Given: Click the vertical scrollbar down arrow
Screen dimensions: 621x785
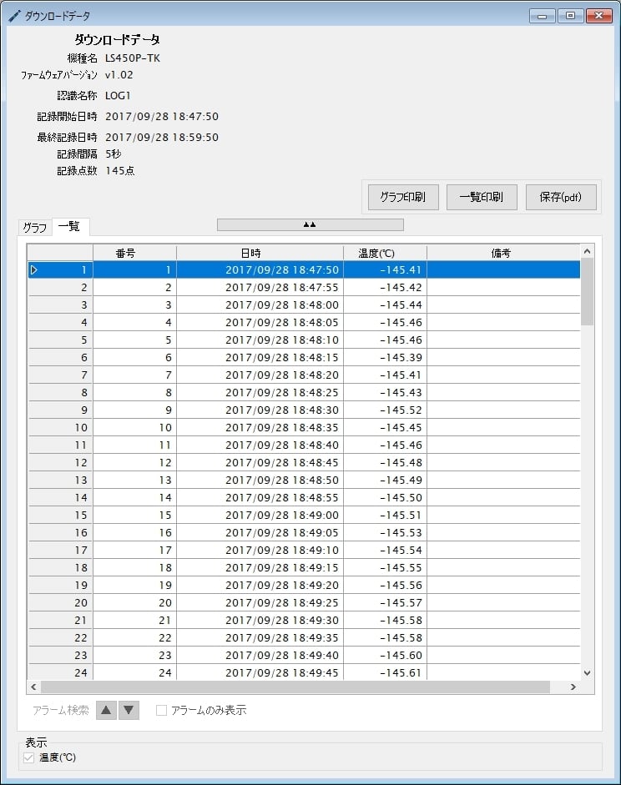Looking at the screenshot, I should [x=587, y=673].
